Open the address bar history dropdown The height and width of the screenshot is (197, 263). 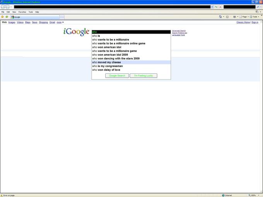pos(212,7)
